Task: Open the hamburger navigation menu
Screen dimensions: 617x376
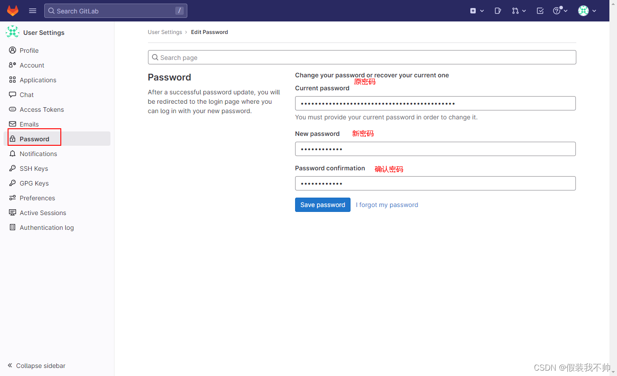Action: pos(33,11)
